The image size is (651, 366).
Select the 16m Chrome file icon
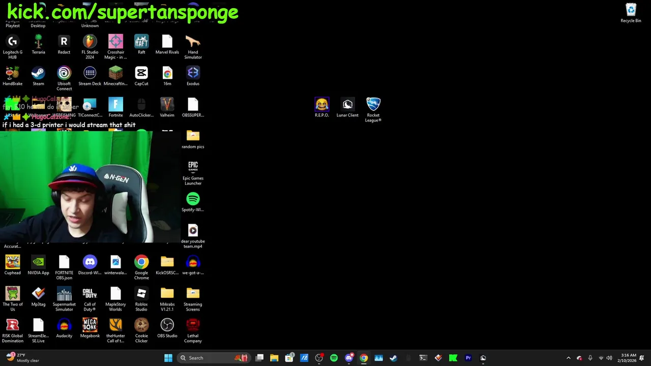pos(167,76)
